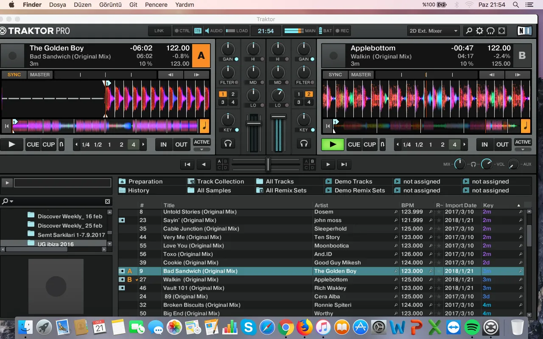This screenshot has height=339, width=543.
Task: Click Deck B green play button
Action: click(x=333, y=144)
